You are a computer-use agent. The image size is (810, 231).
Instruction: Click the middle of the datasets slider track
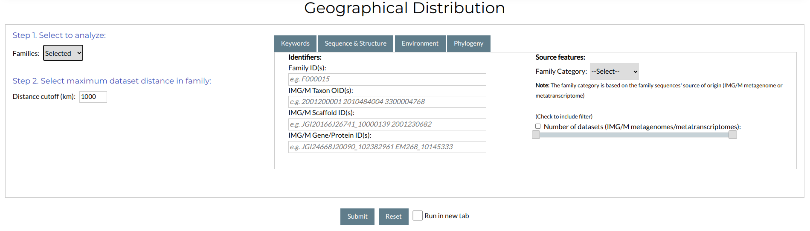coord(634,135)
